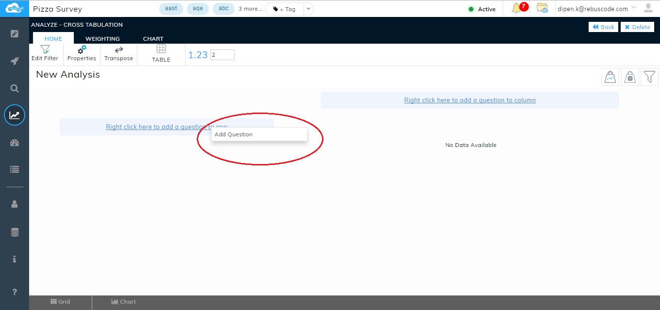The width and height of the screenshot is (660, 310).
Task: Click the abc tag pill
Action: [x=223, y=9]
